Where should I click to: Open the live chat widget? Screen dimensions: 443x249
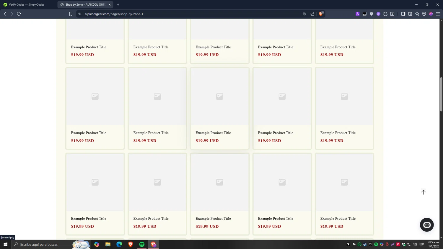tap(427, 225)
